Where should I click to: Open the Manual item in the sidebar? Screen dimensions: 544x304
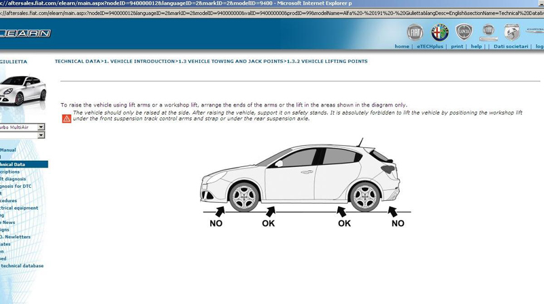8,150
